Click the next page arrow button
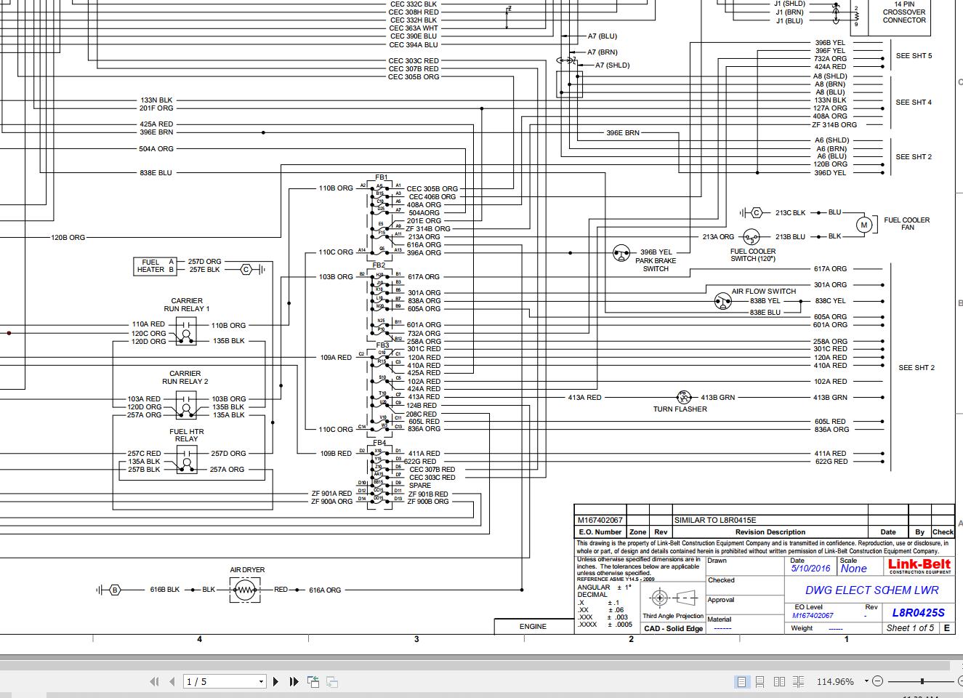The width and height of the screenshot is (963, 698). click(x=275, y=682)
